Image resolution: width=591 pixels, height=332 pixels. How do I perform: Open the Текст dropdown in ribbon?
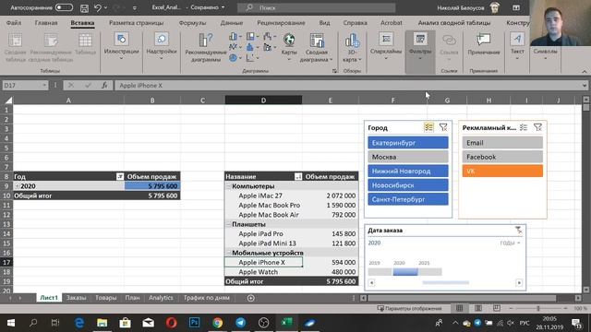517,46
